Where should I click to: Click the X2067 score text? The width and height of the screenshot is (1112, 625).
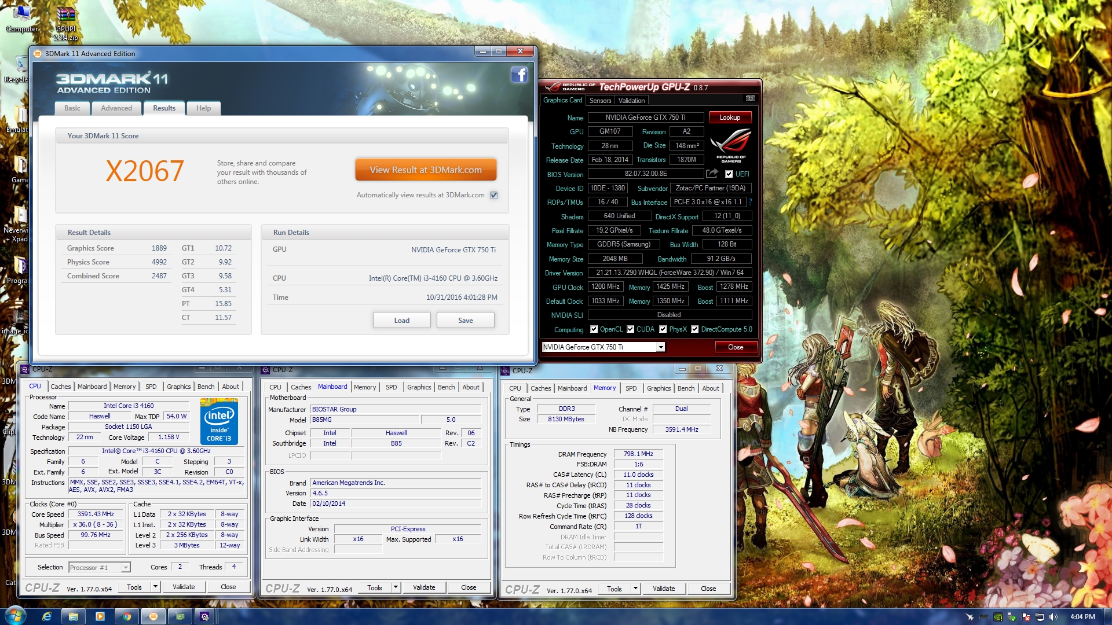pyautogui.click(x=145, y=171)
